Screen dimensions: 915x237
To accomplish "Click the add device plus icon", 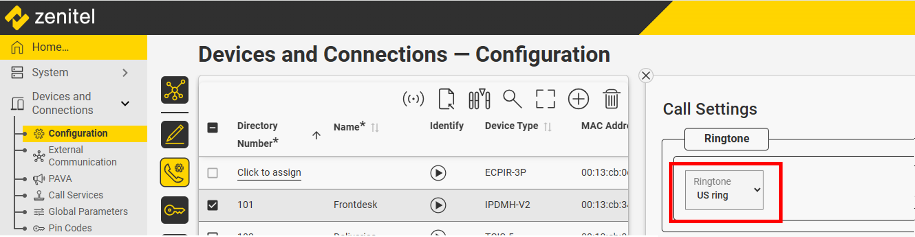I will [x=578, y=99].
